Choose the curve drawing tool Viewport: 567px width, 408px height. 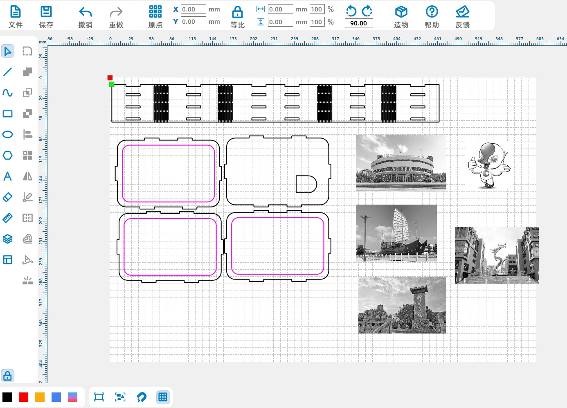[x=7, y=93]
